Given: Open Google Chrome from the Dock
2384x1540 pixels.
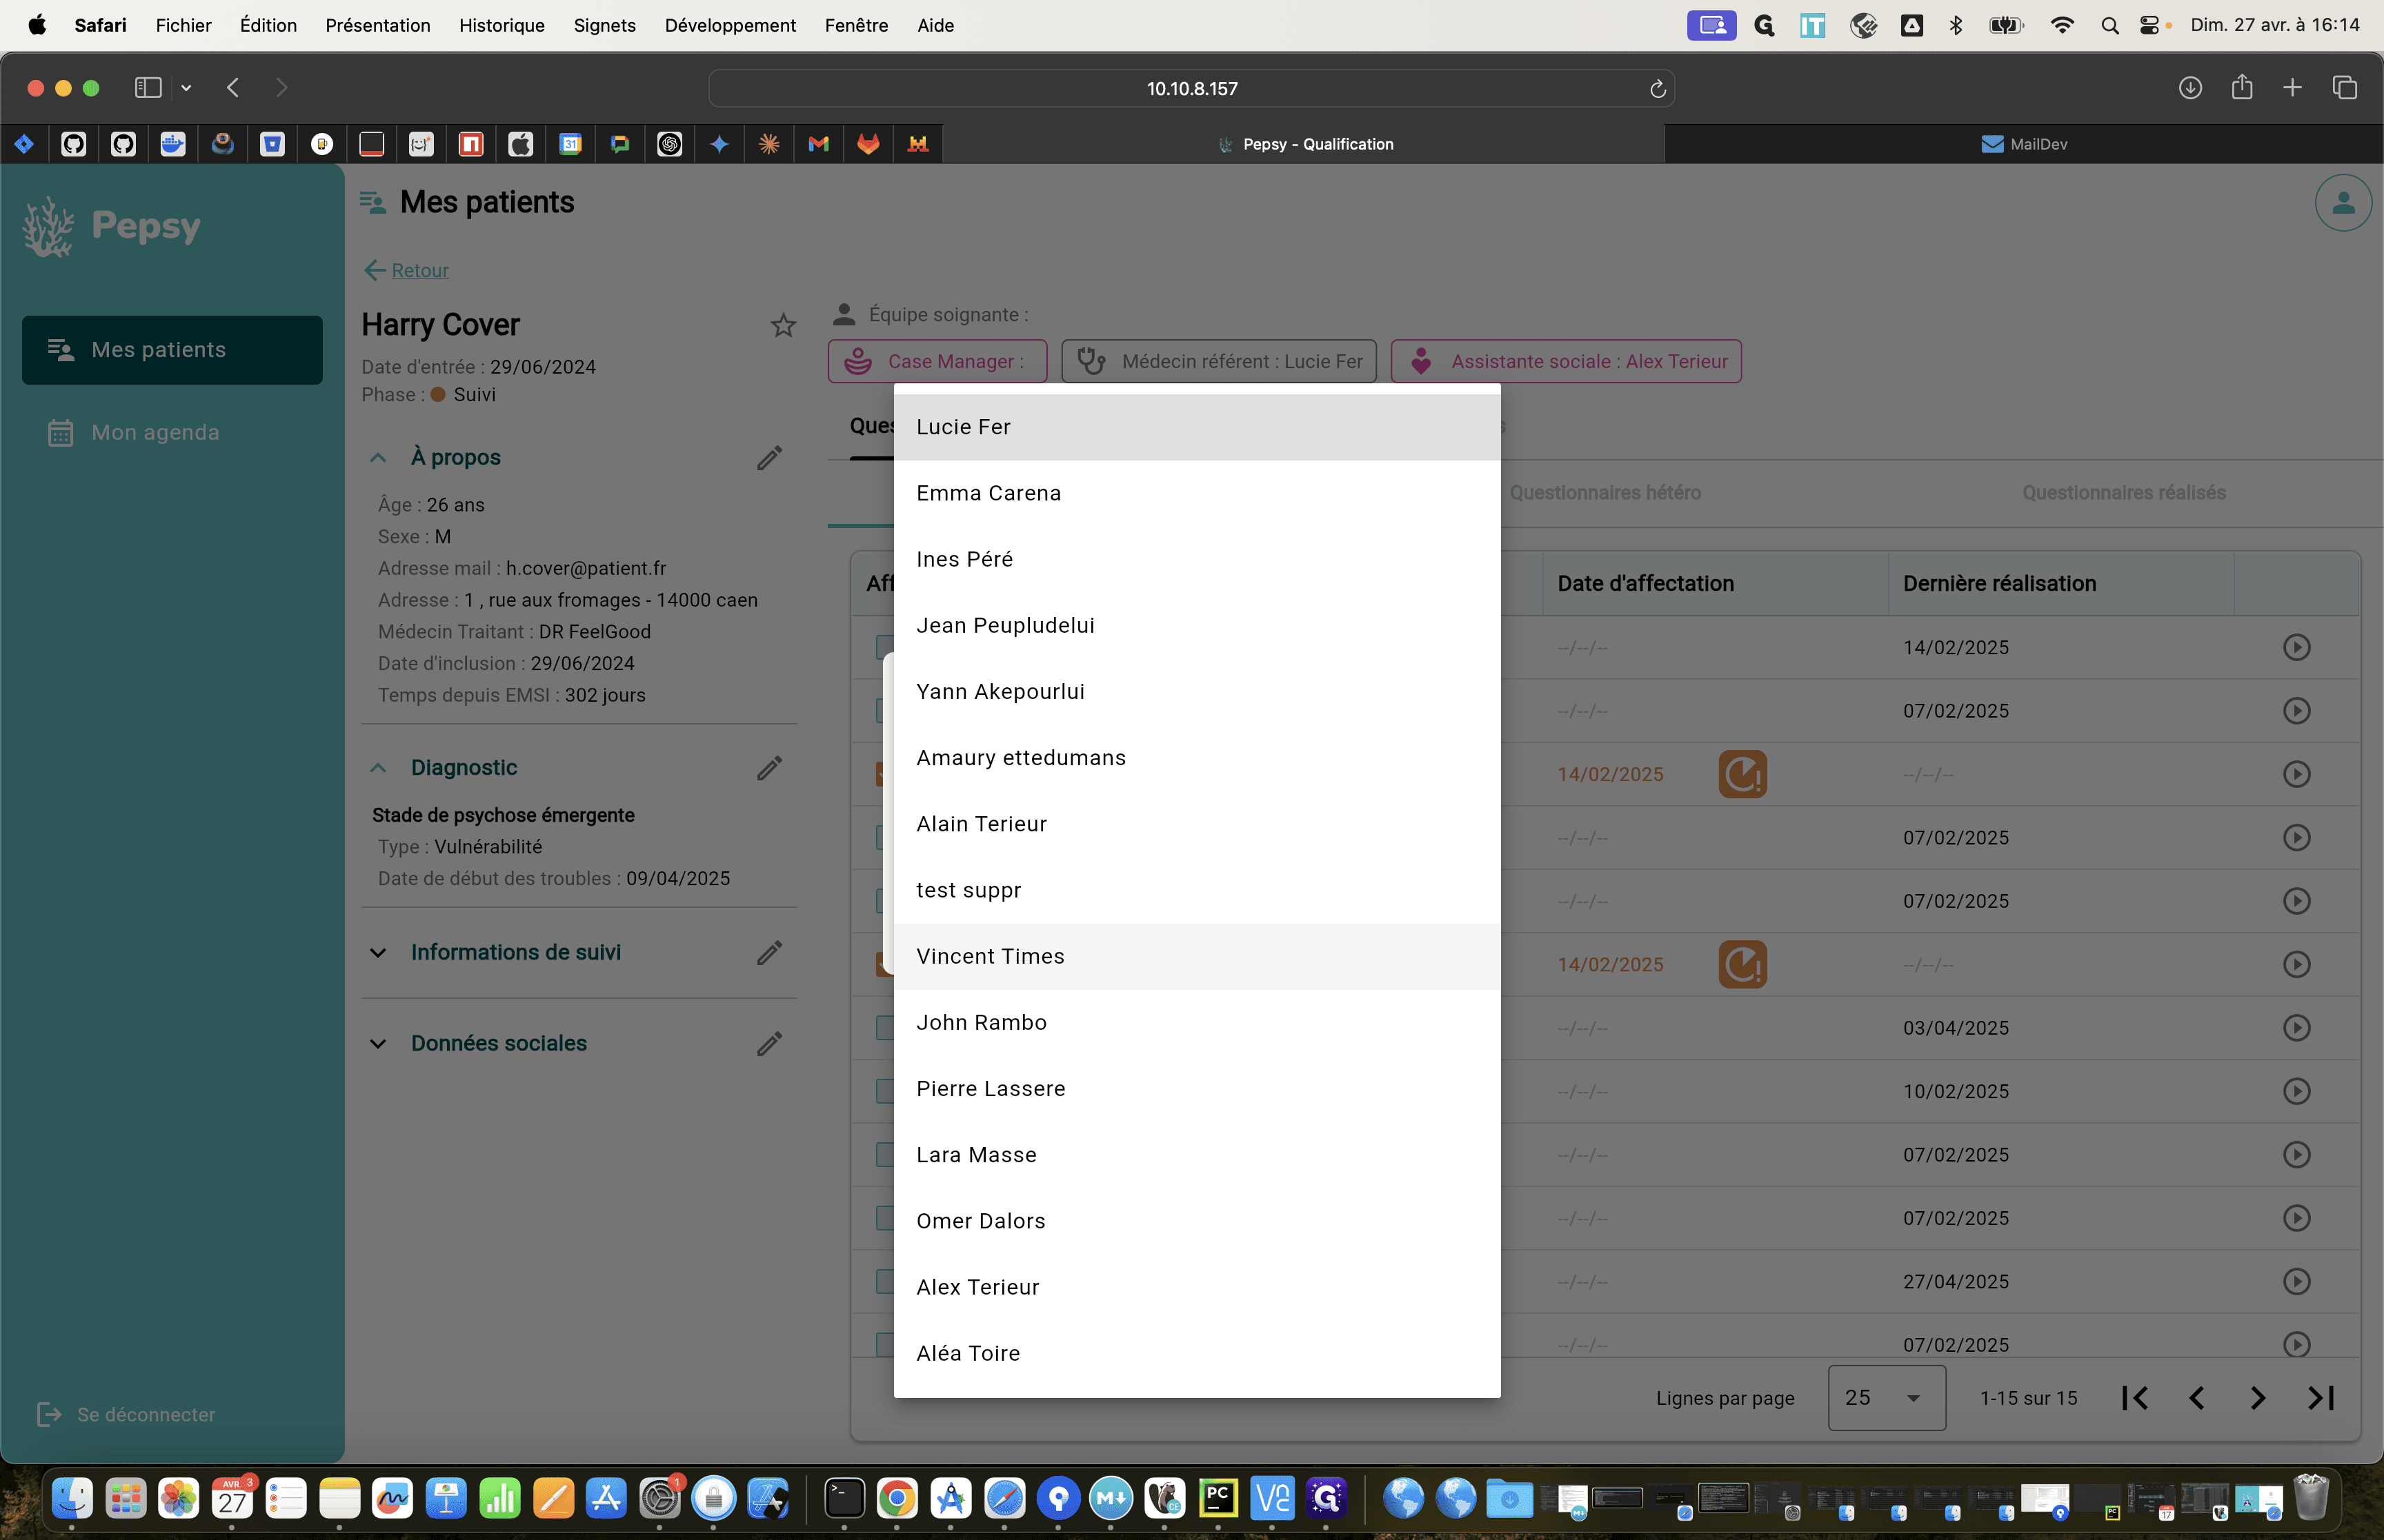Looking at the screenshot, I should pos(897,1498).
